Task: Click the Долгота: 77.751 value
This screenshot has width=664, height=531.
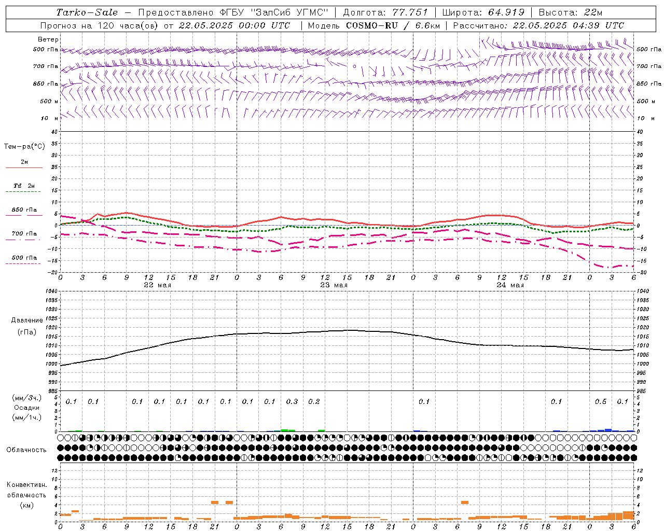Action: point(385,12)
